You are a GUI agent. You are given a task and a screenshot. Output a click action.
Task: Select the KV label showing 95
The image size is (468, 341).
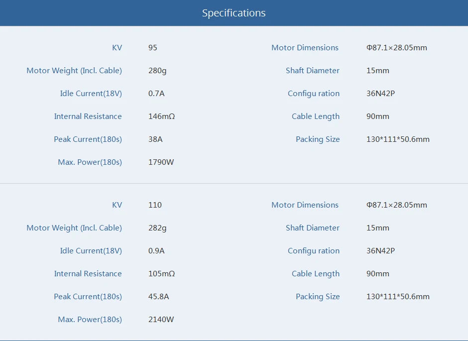coord(117,48)
